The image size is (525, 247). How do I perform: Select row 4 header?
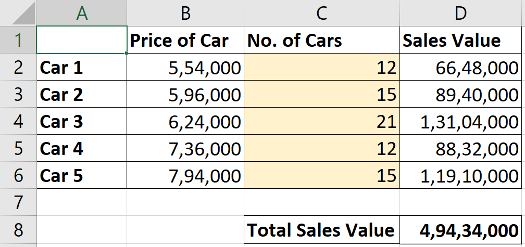click(x=18, y=121)
